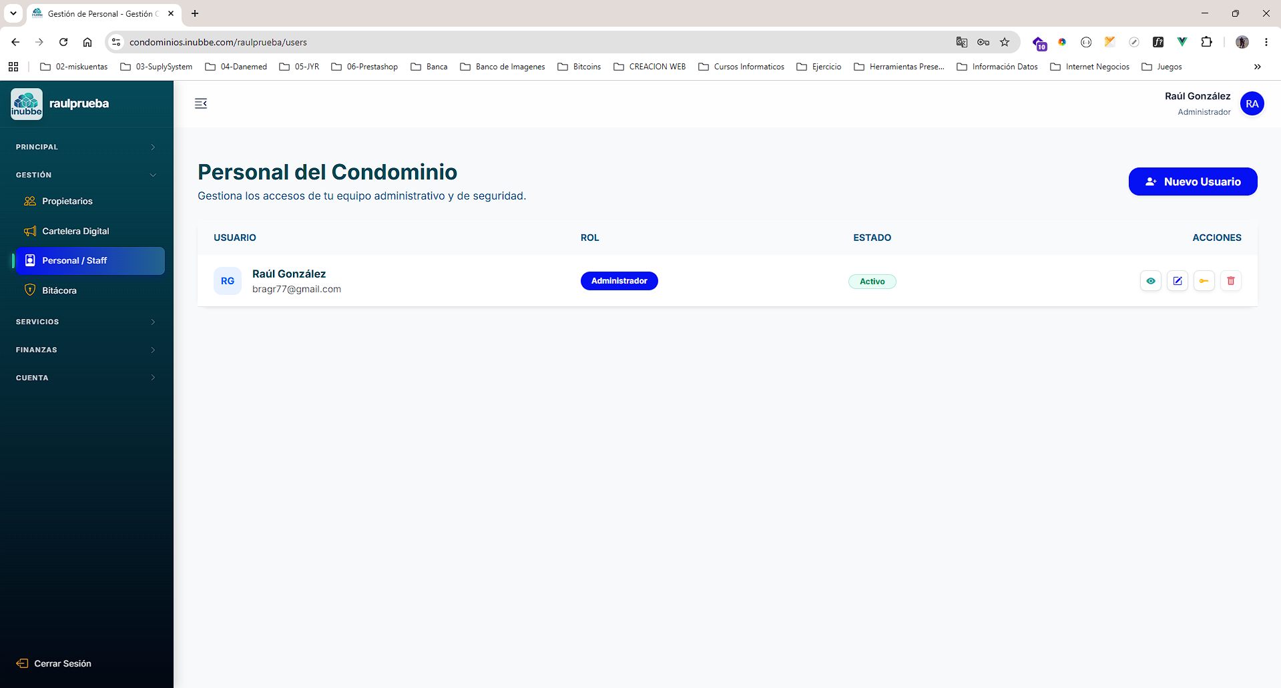
Task: Expand the FINANZAS sidebar group
Action: (87, 350)
